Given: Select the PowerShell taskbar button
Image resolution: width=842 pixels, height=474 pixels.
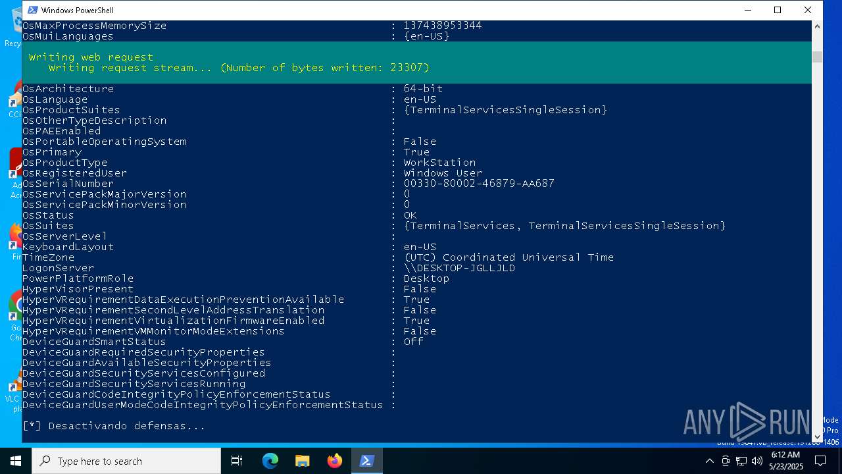Looking at the screenshot, I should pos(367,461).
